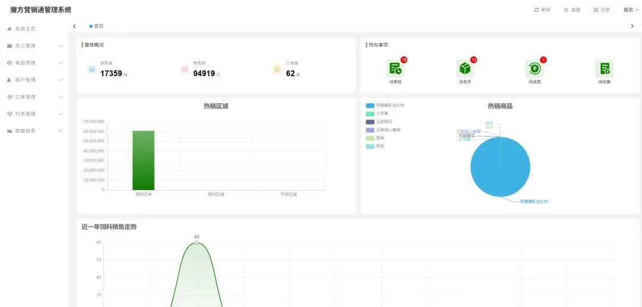Open 员工管理 in the sidebar
The height and width of the screenshot is (307, 642).
point(25,46)
